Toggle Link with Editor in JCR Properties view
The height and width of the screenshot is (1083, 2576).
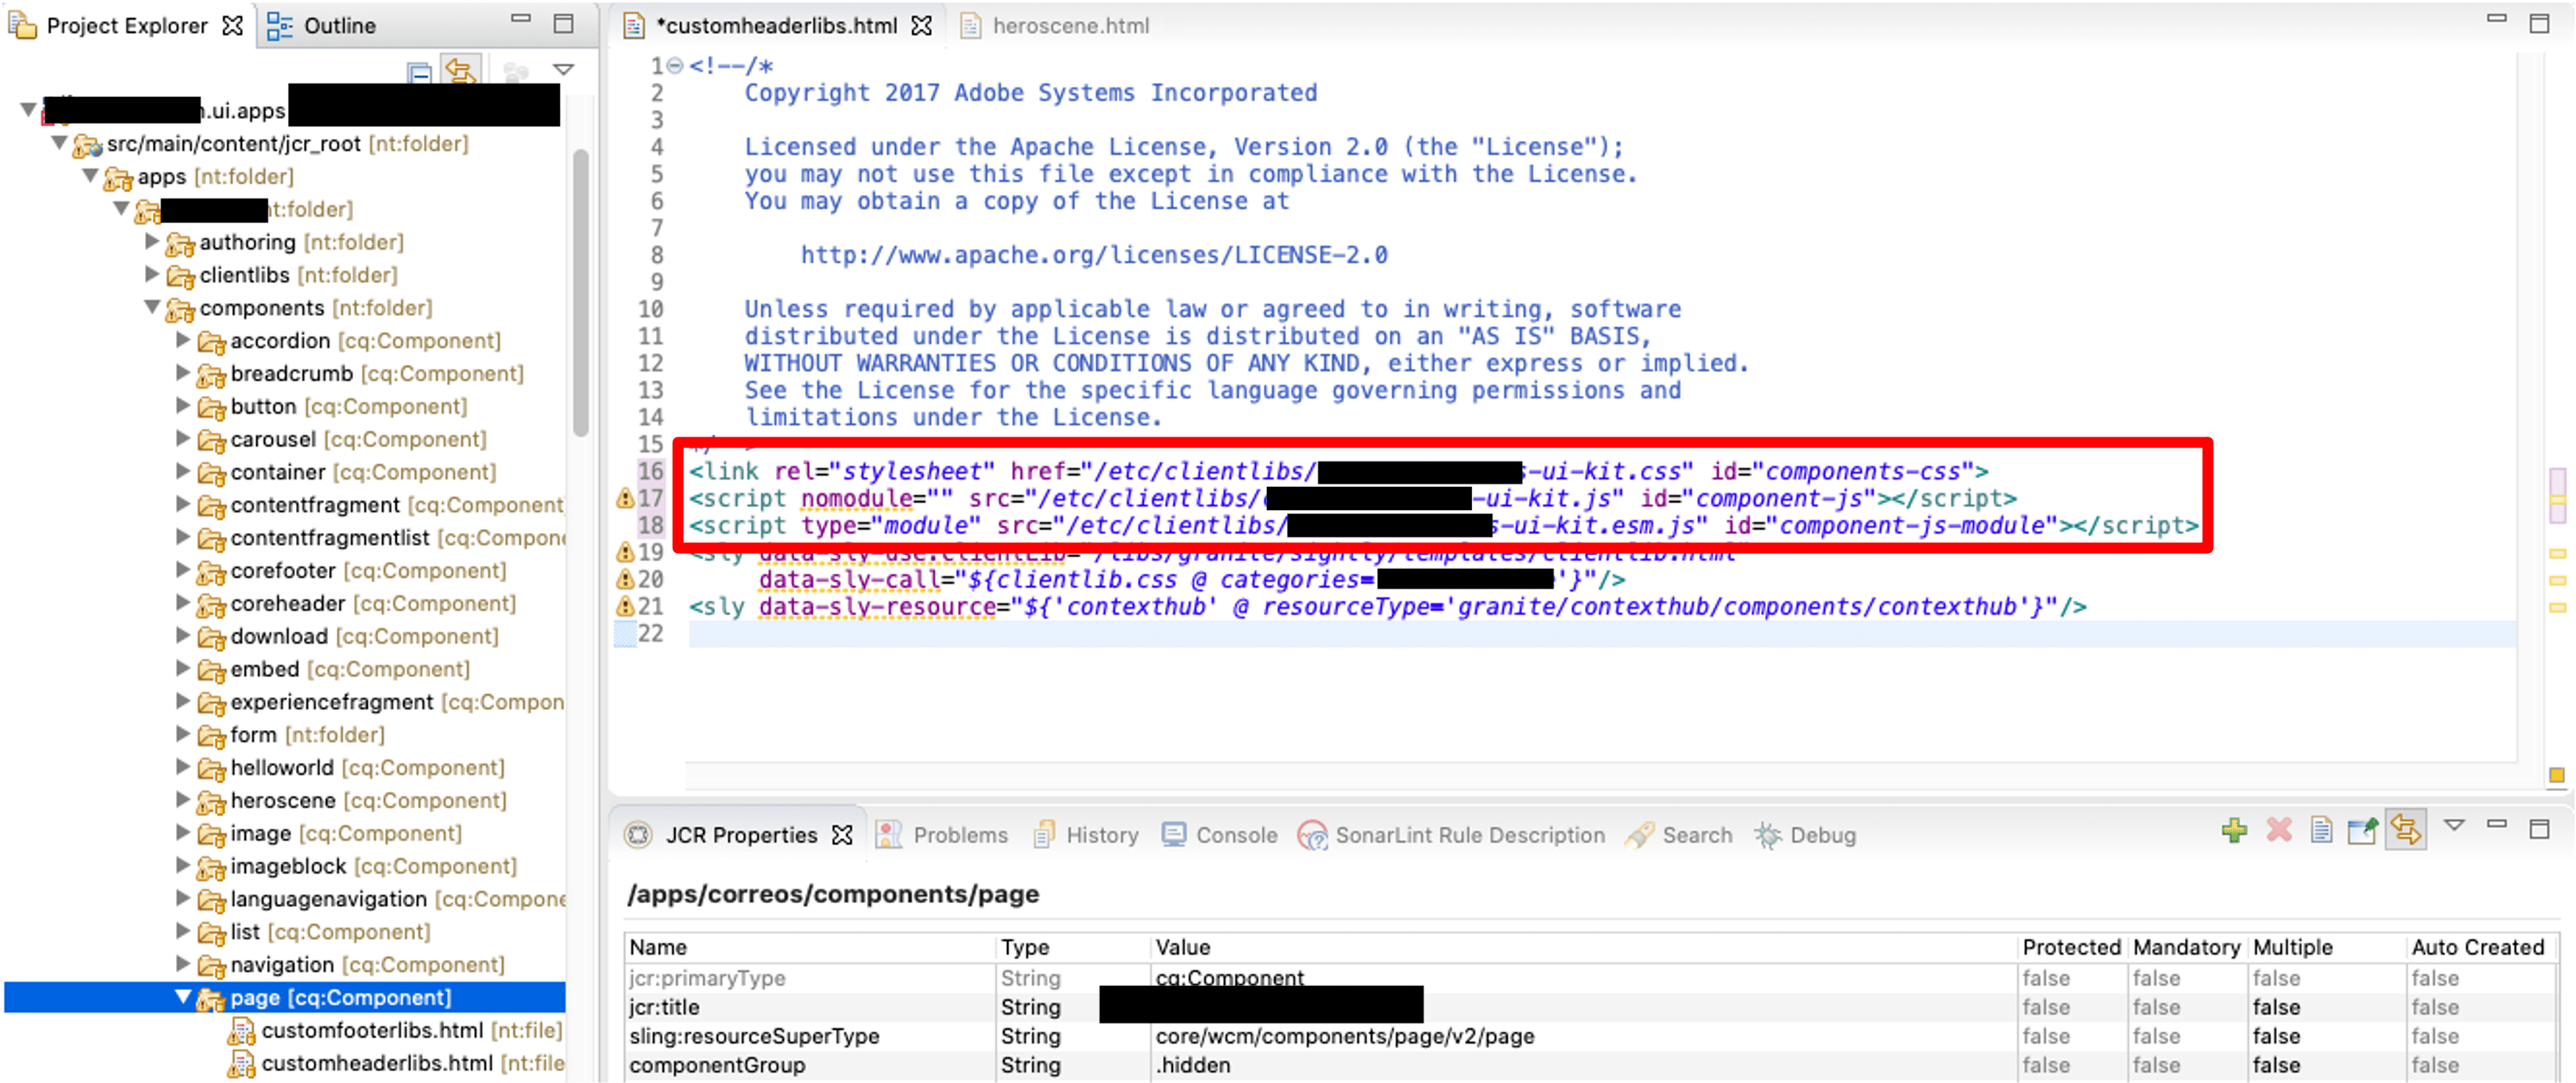click(2405, 829)
